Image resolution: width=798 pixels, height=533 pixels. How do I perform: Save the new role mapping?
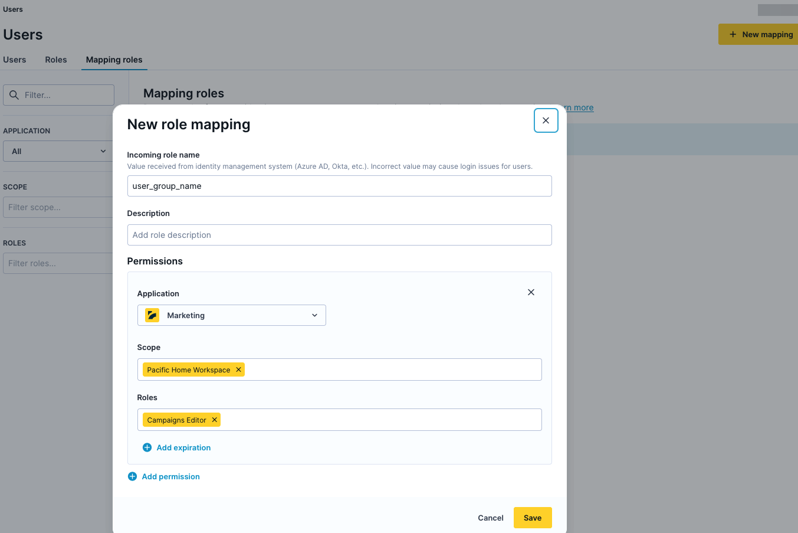533,518
